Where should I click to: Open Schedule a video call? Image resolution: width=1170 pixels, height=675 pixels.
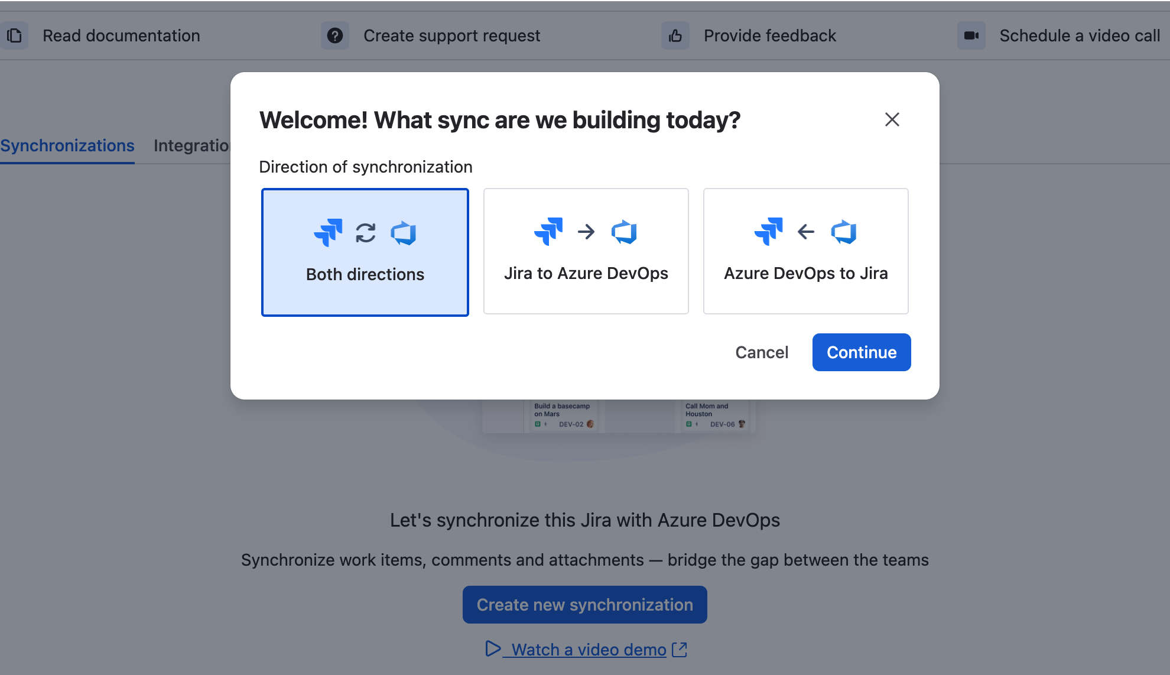[x=1080, y=35]
